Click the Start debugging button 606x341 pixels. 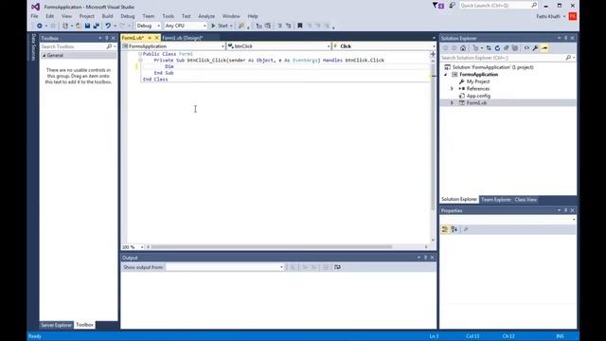[x=220, y=26]
